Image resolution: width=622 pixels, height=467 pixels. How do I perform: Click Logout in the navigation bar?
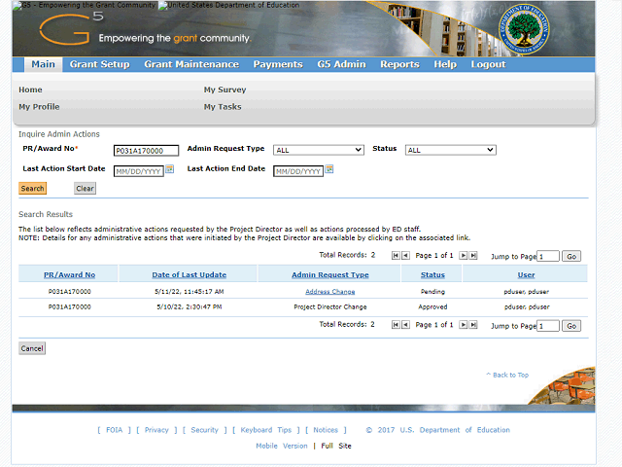tap(488, 64)
